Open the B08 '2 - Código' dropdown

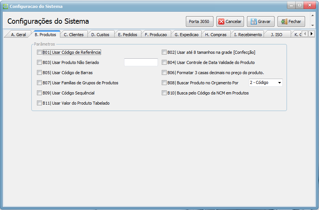pyautogui.click(x=266, y=82)
